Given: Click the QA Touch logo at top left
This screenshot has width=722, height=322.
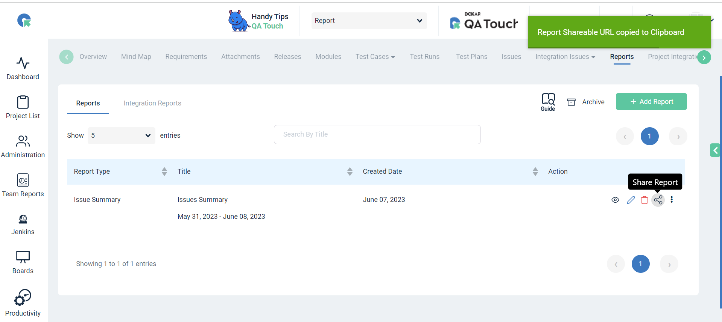Looking at the screenshot, I should pos(24,20).
